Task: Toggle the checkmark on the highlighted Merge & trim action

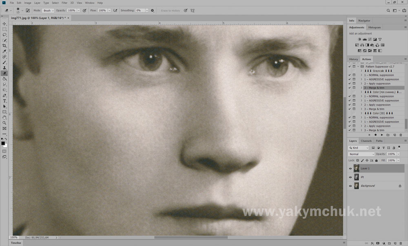Action: point(350,88)
